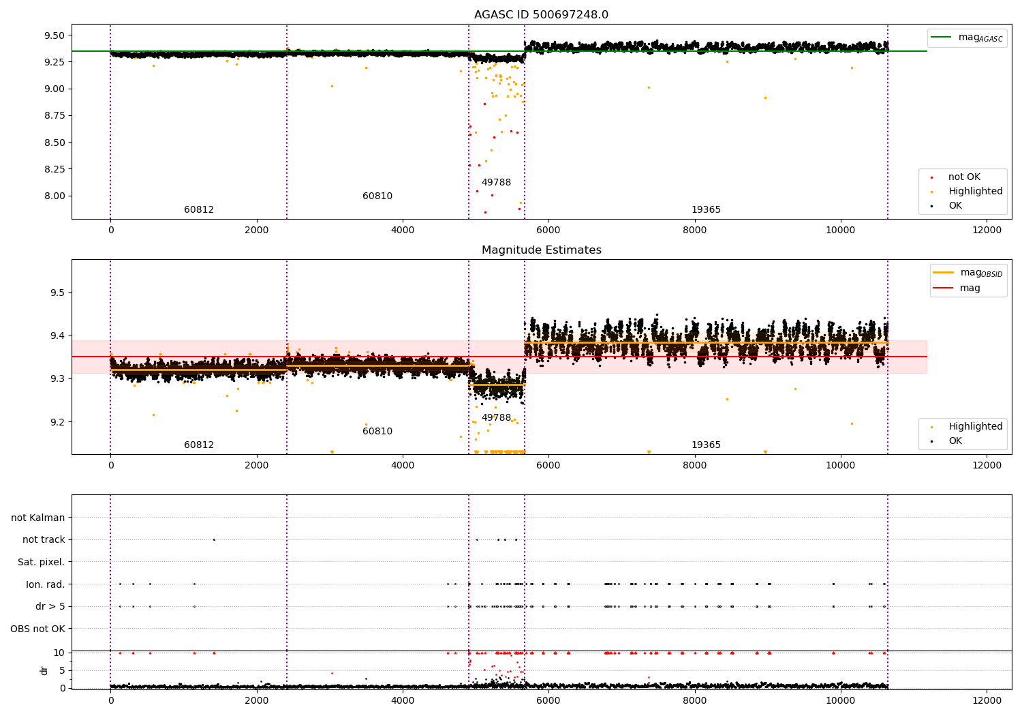1022x716 pixels.
Task: Click OBSID label 60812 in AGASC plot
Action: pyautogui.click(x=199, y=210)
